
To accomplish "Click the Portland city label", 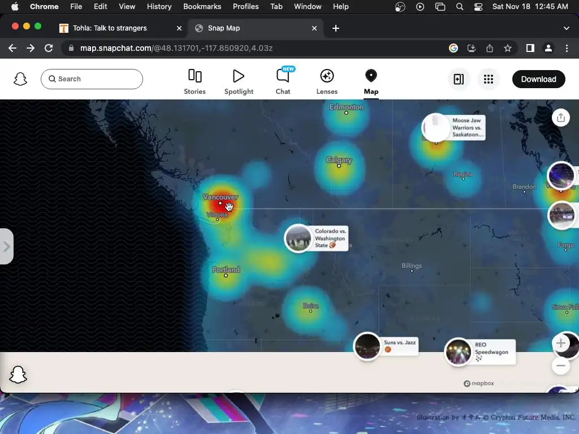I will 226,270.
